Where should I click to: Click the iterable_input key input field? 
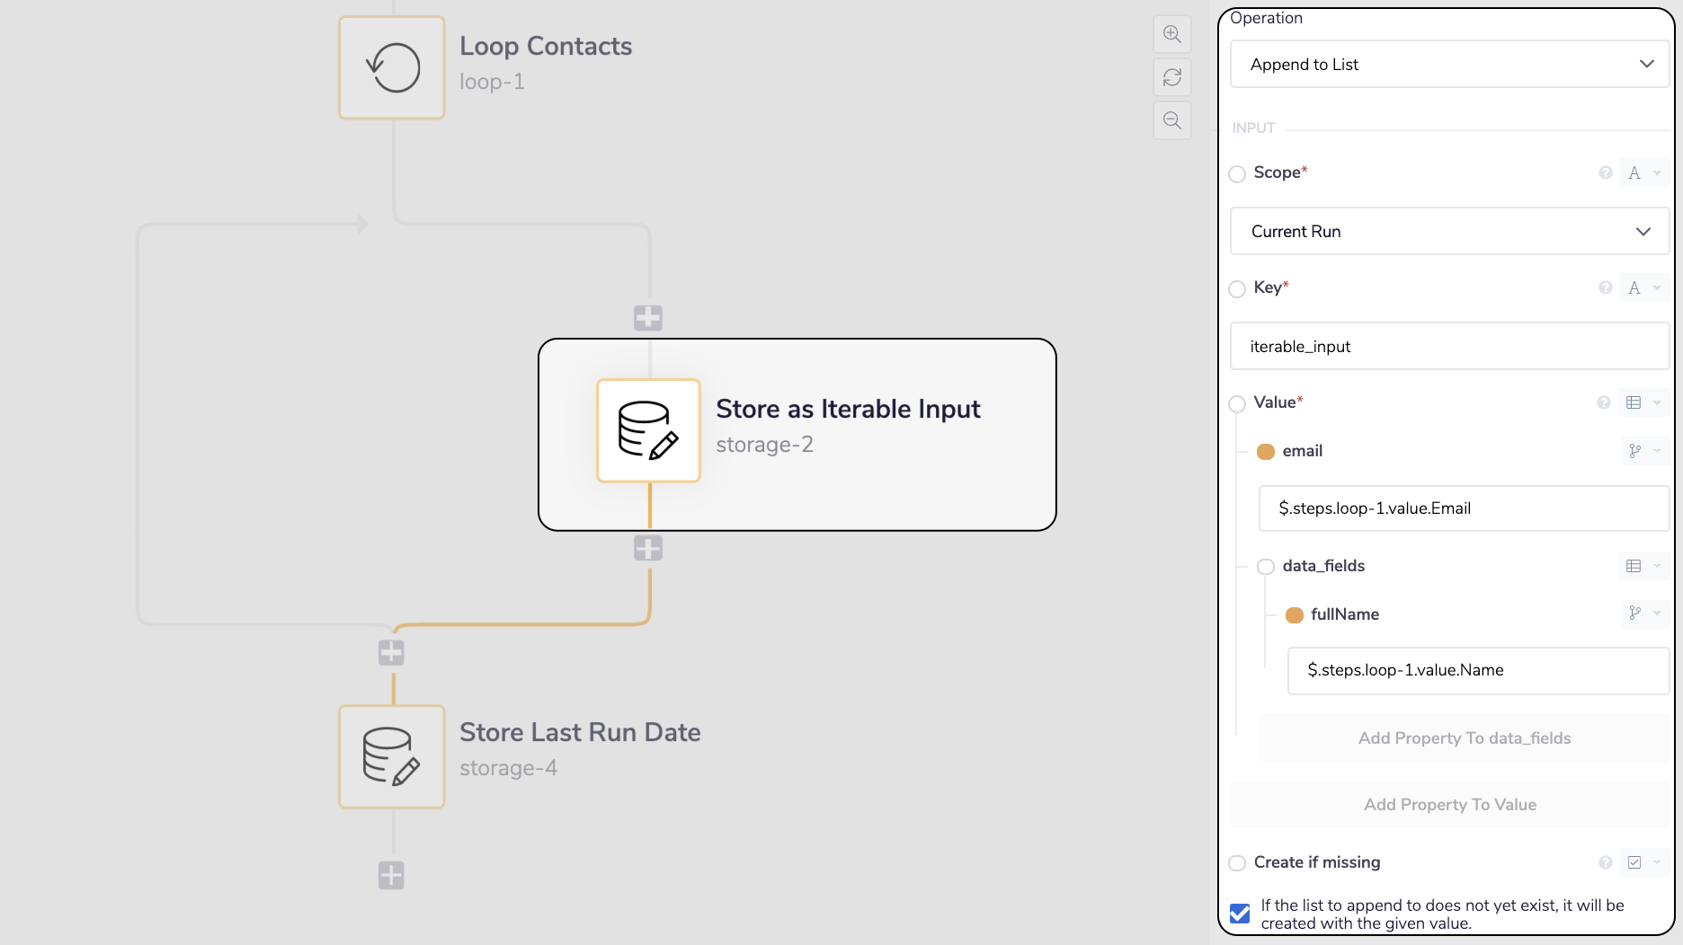pyautogui.click(x=1448, y=346)
